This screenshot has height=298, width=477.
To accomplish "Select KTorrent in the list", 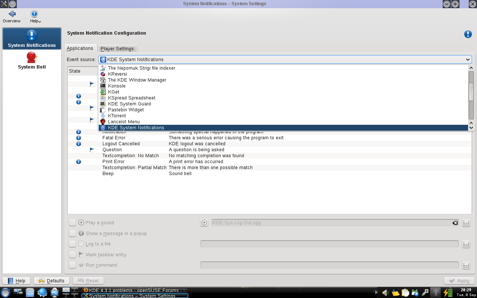I will click(283, 116).
